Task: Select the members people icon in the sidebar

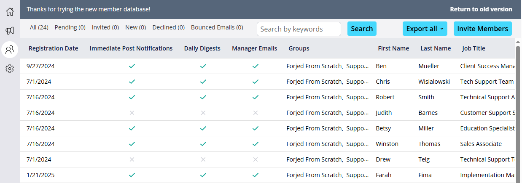Action: [10, 50]
